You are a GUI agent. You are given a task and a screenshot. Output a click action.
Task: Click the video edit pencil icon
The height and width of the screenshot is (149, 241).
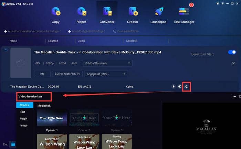click(x=186, y=86)
